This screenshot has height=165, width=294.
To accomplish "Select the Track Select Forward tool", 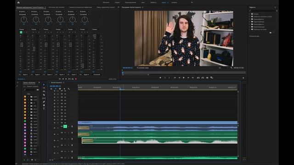I will coord(44,88).
